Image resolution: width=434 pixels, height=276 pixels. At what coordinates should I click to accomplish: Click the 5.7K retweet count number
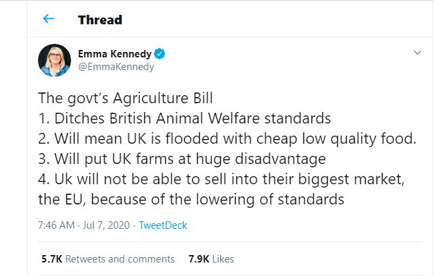[x=51, y=259]
